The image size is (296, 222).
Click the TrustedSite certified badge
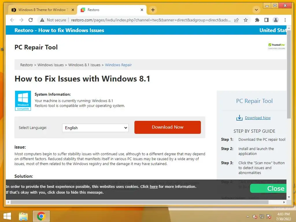click(277, 46)
